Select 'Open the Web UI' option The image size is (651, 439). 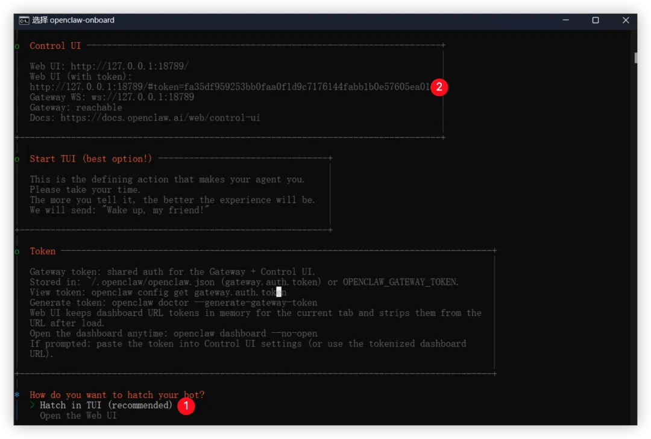pos(78,415)
